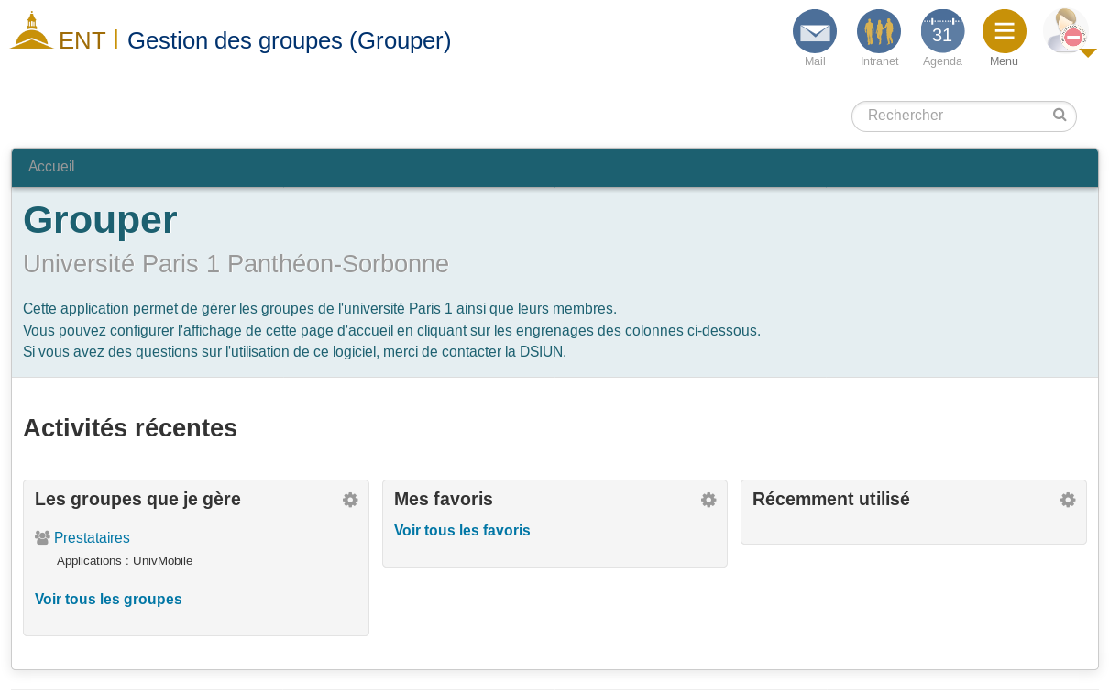Screen dimensions: 1109x695
Task: Go to Accueil in the breadcrumb bar
Action: 51,167
